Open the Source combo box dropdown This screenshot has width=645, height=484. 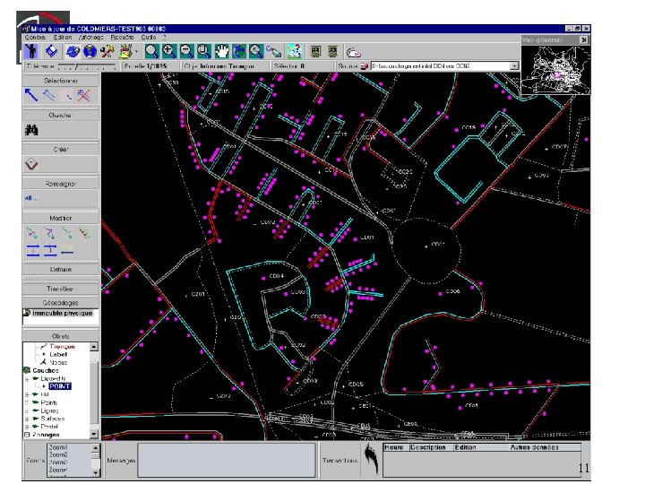pyautogui.click(x=514, y=65)
